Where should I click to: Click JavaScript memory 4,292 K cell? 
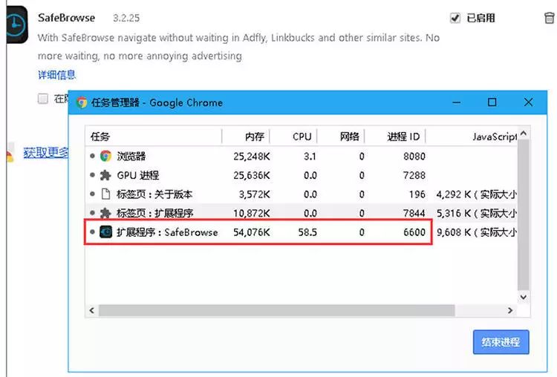[x=476, y=194]
